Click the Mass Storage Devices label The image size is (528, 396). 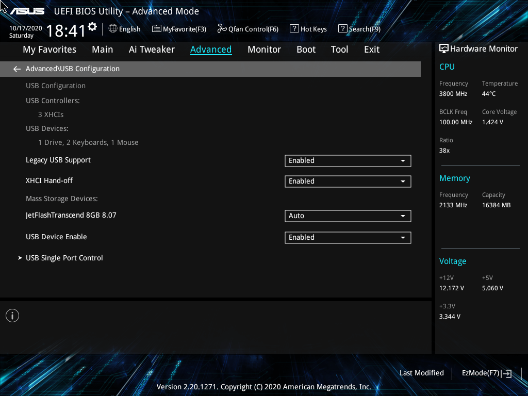coord(62,199)
